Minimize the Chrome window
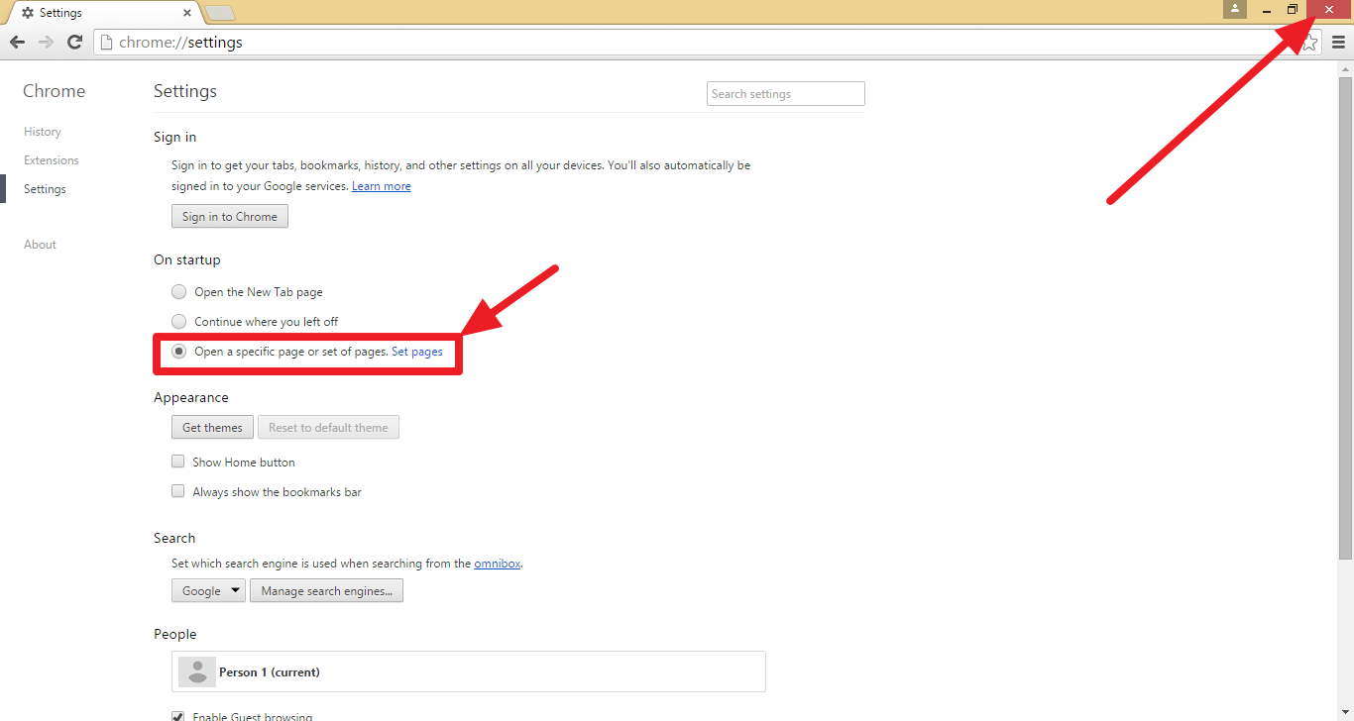Image resolution: width=1354 pixels, height=721 pixels. click(x=1267, y=9)
